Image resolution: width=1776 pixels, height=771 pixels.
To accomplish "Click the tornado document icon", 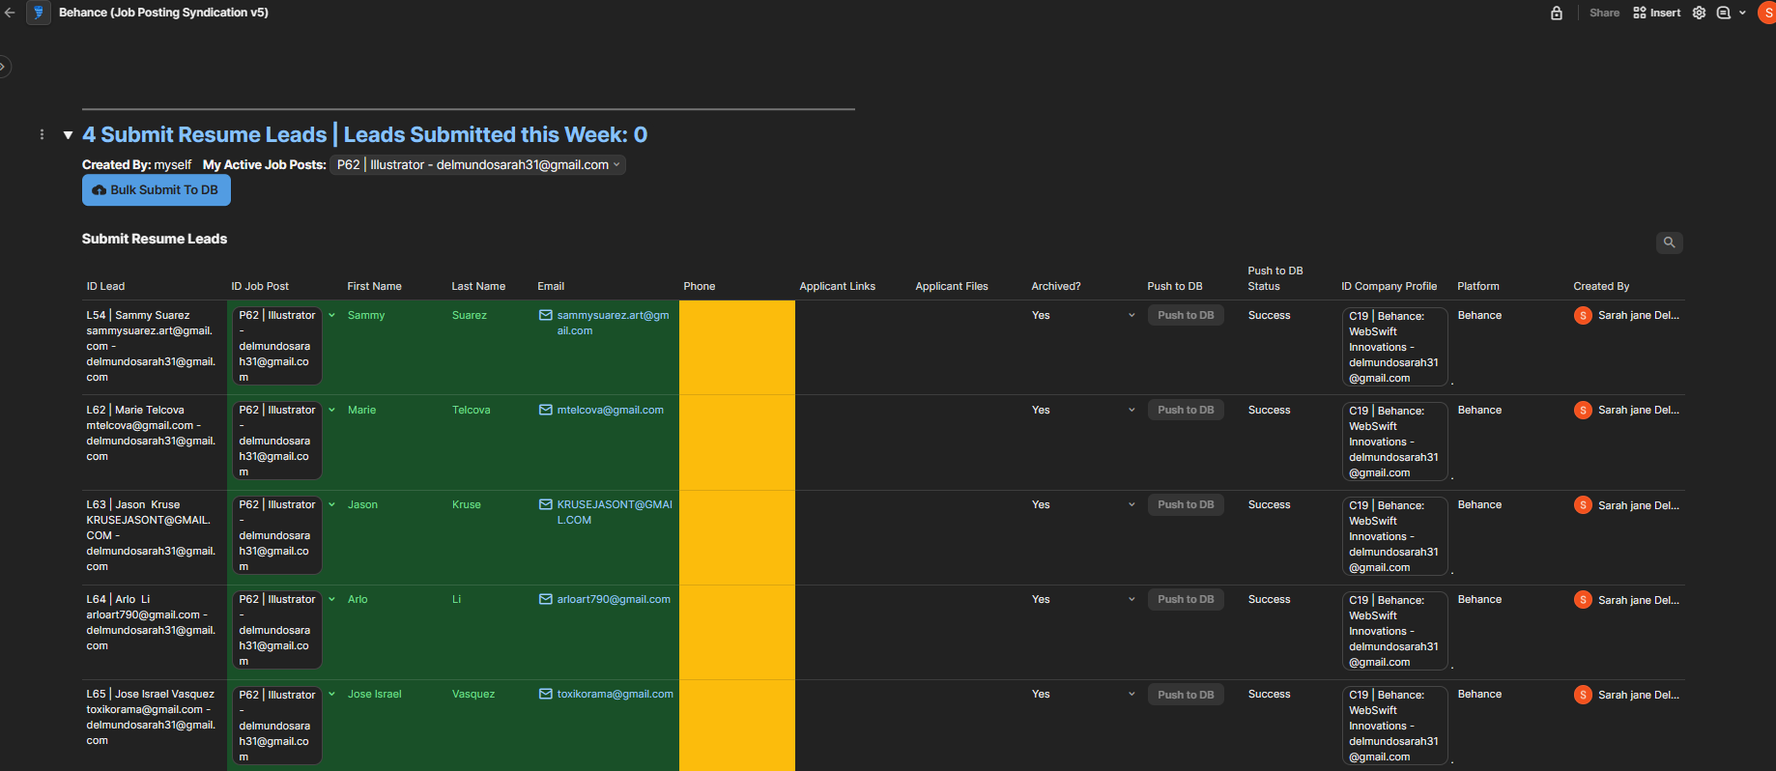I will pos(39,13).
